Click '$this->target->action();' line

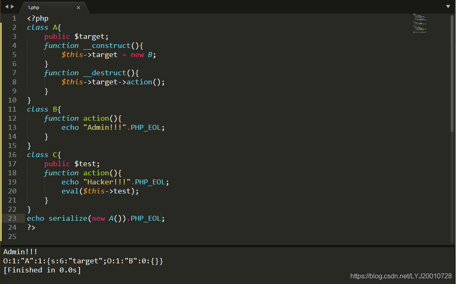pos(113,82)
